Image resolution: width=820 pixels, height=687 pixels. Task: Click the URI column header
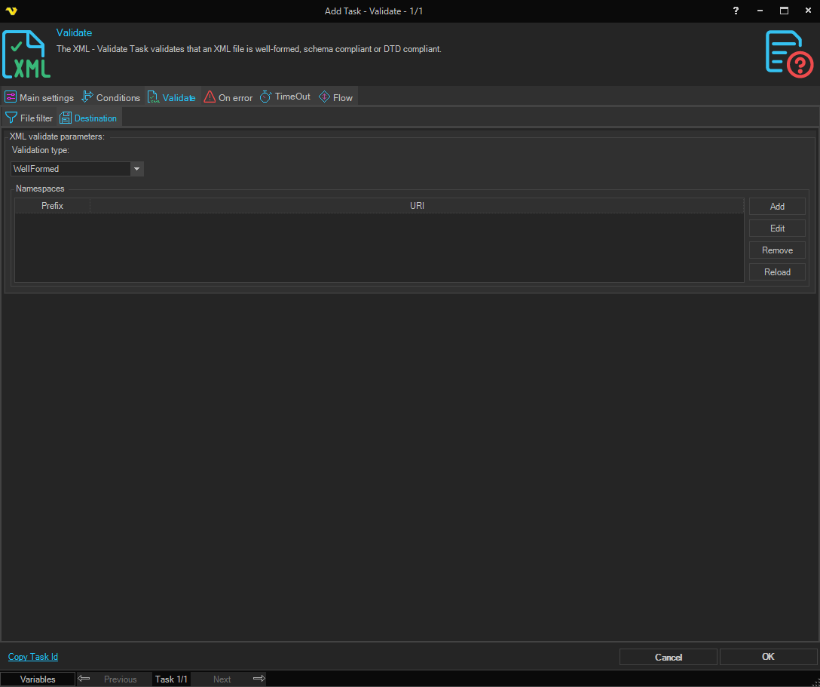(417, 206)
